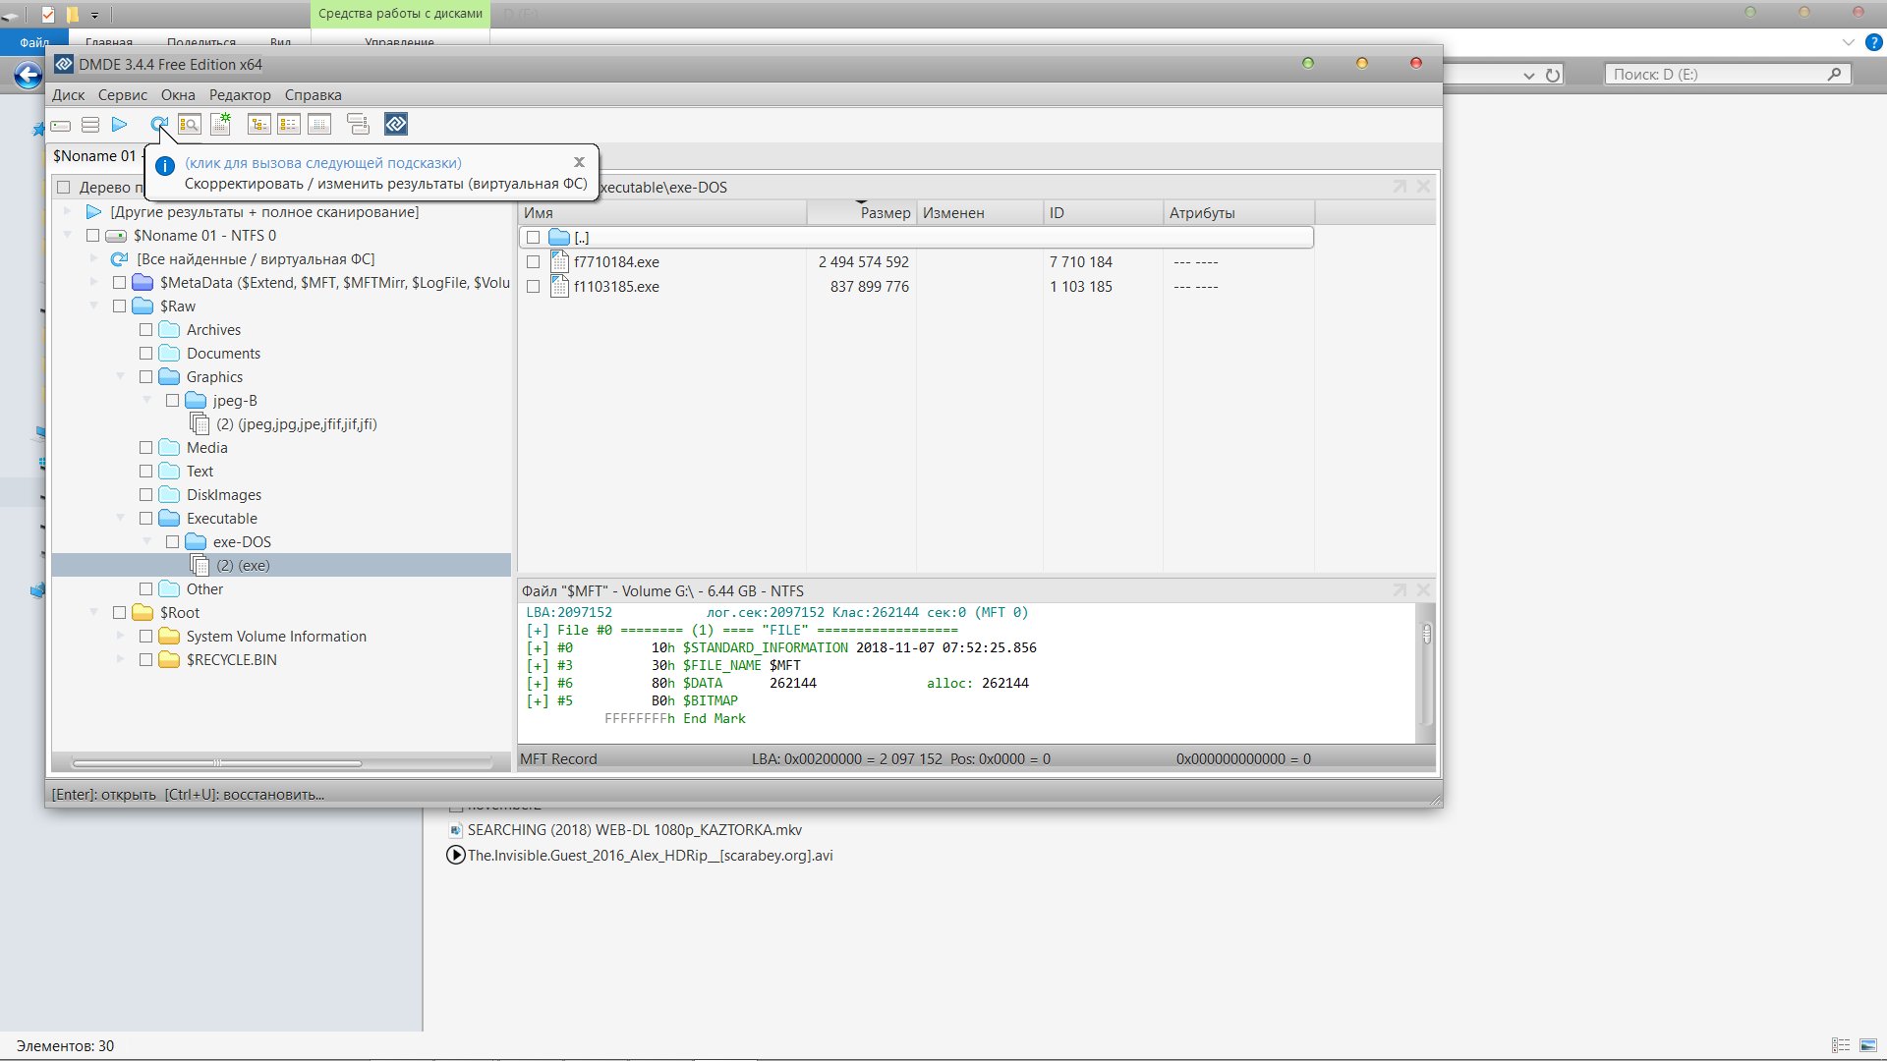The width and height of the screenshot is (1887, 1061).
Task: Click the parent folder [..] icon
Action: [559, 237]
